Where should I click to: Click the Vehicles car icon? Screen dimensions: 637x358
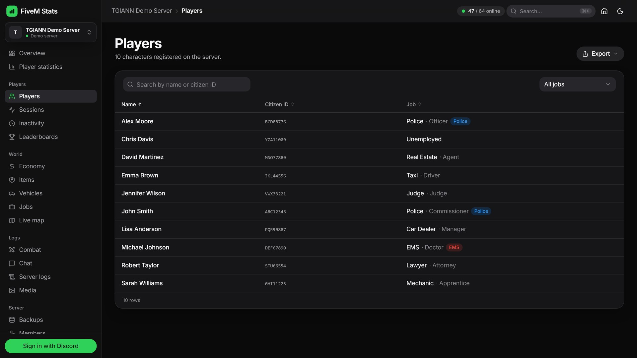(x=12, y=193)
